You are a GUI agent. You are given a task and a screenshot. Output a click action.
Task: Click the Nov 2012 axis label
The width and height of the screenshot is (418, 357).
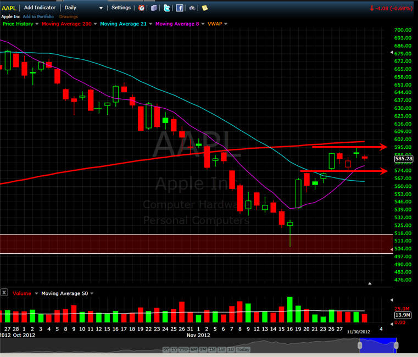(198, 335)
